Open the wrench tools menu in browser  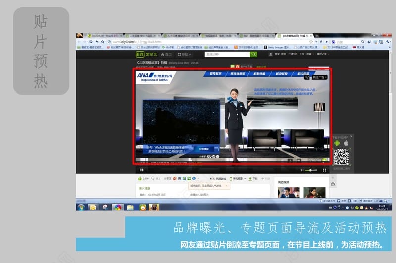point(388,42)
